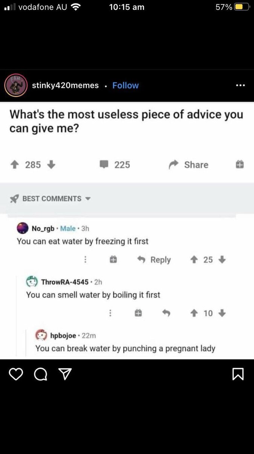Reply to No_rgb's comment
The width and height of the screenshot is (254, 454).
154,260
